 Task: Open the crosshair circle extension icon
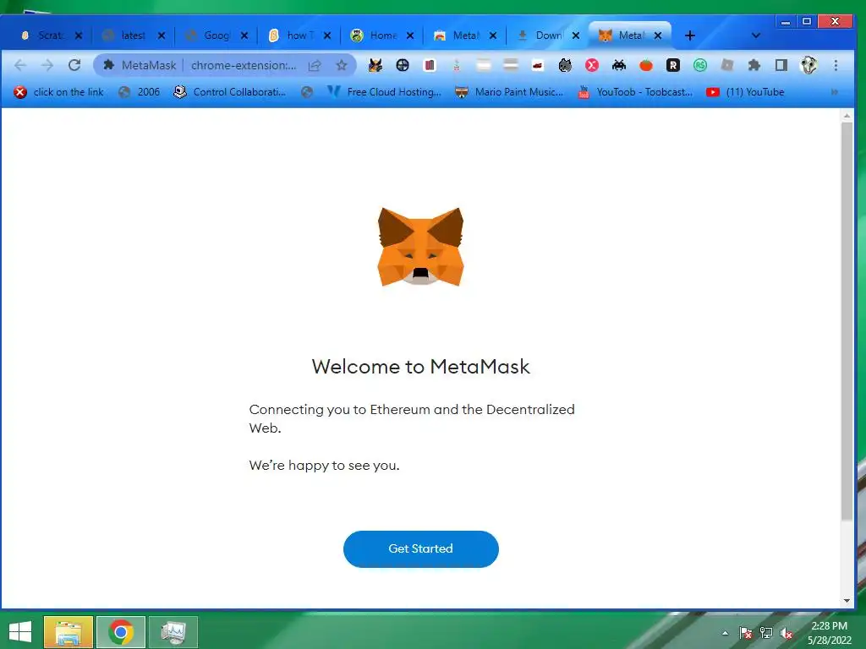(403, 65)
